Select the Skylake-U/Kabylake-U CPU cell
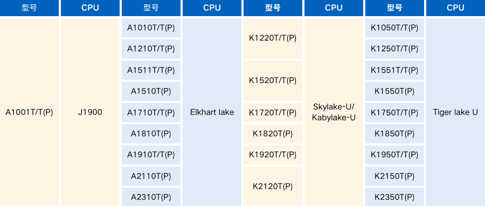 pyautogui.click(x=334, y=112)
